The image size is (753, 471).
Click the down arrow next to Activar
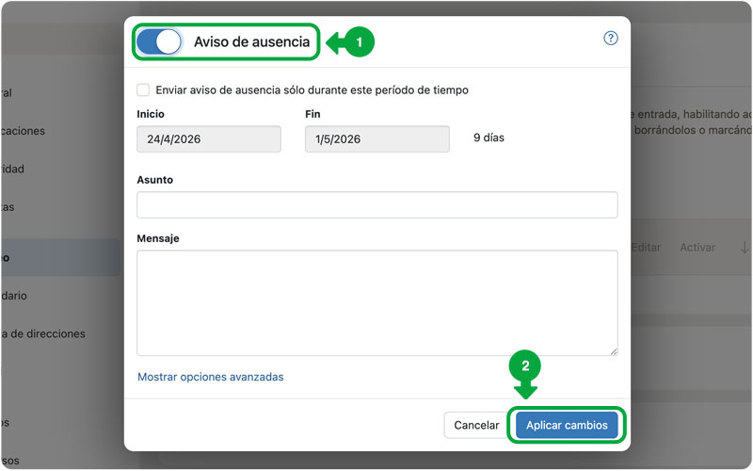pyautogui.click(x=739, y=248)
